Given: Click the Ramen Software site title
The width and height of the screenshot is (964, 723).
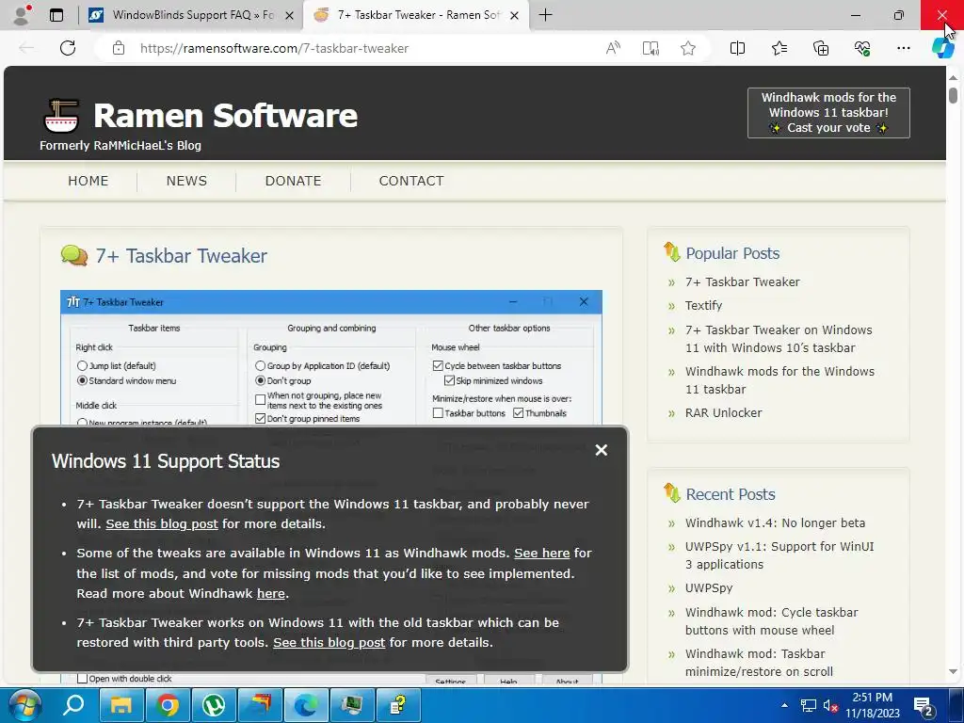Looking at the screenshot, I should (225, 116).
